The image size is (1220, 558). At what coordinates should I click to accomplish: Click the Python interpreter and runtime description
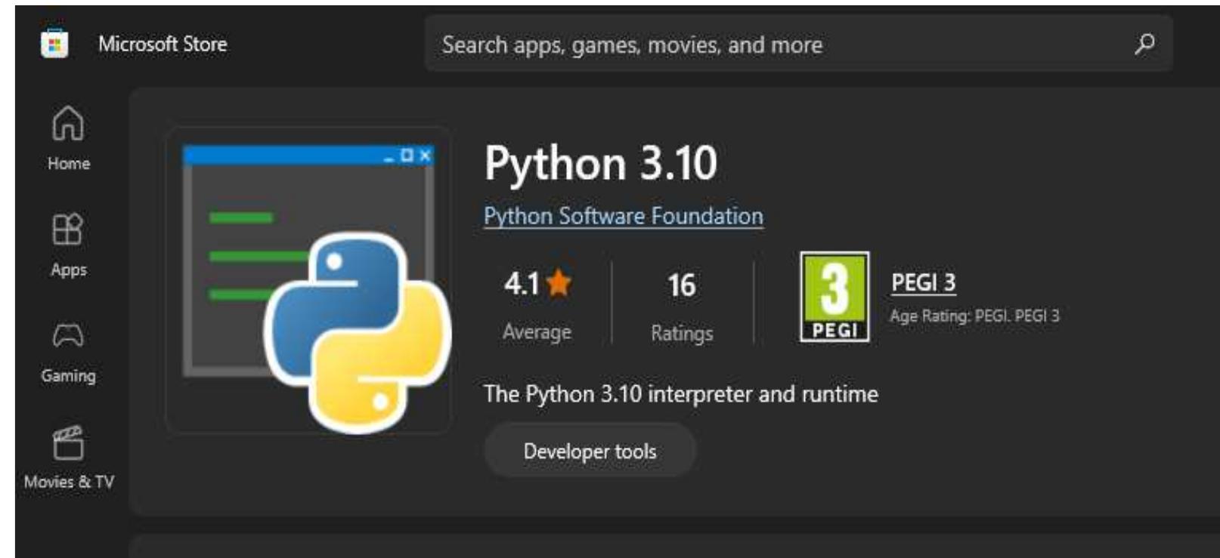(680, 393)
